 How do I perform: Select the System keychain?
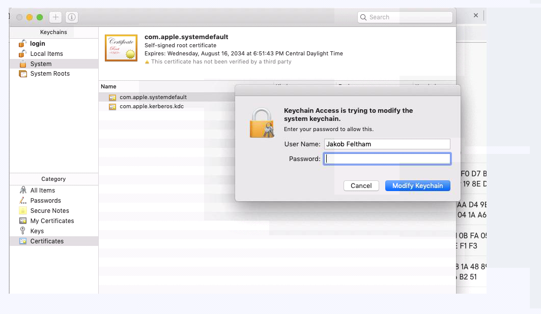tap(41, 64)
